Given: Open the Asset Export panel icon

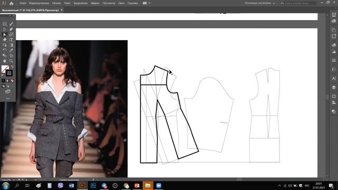Looking at the screenshot, I should 334,36.
